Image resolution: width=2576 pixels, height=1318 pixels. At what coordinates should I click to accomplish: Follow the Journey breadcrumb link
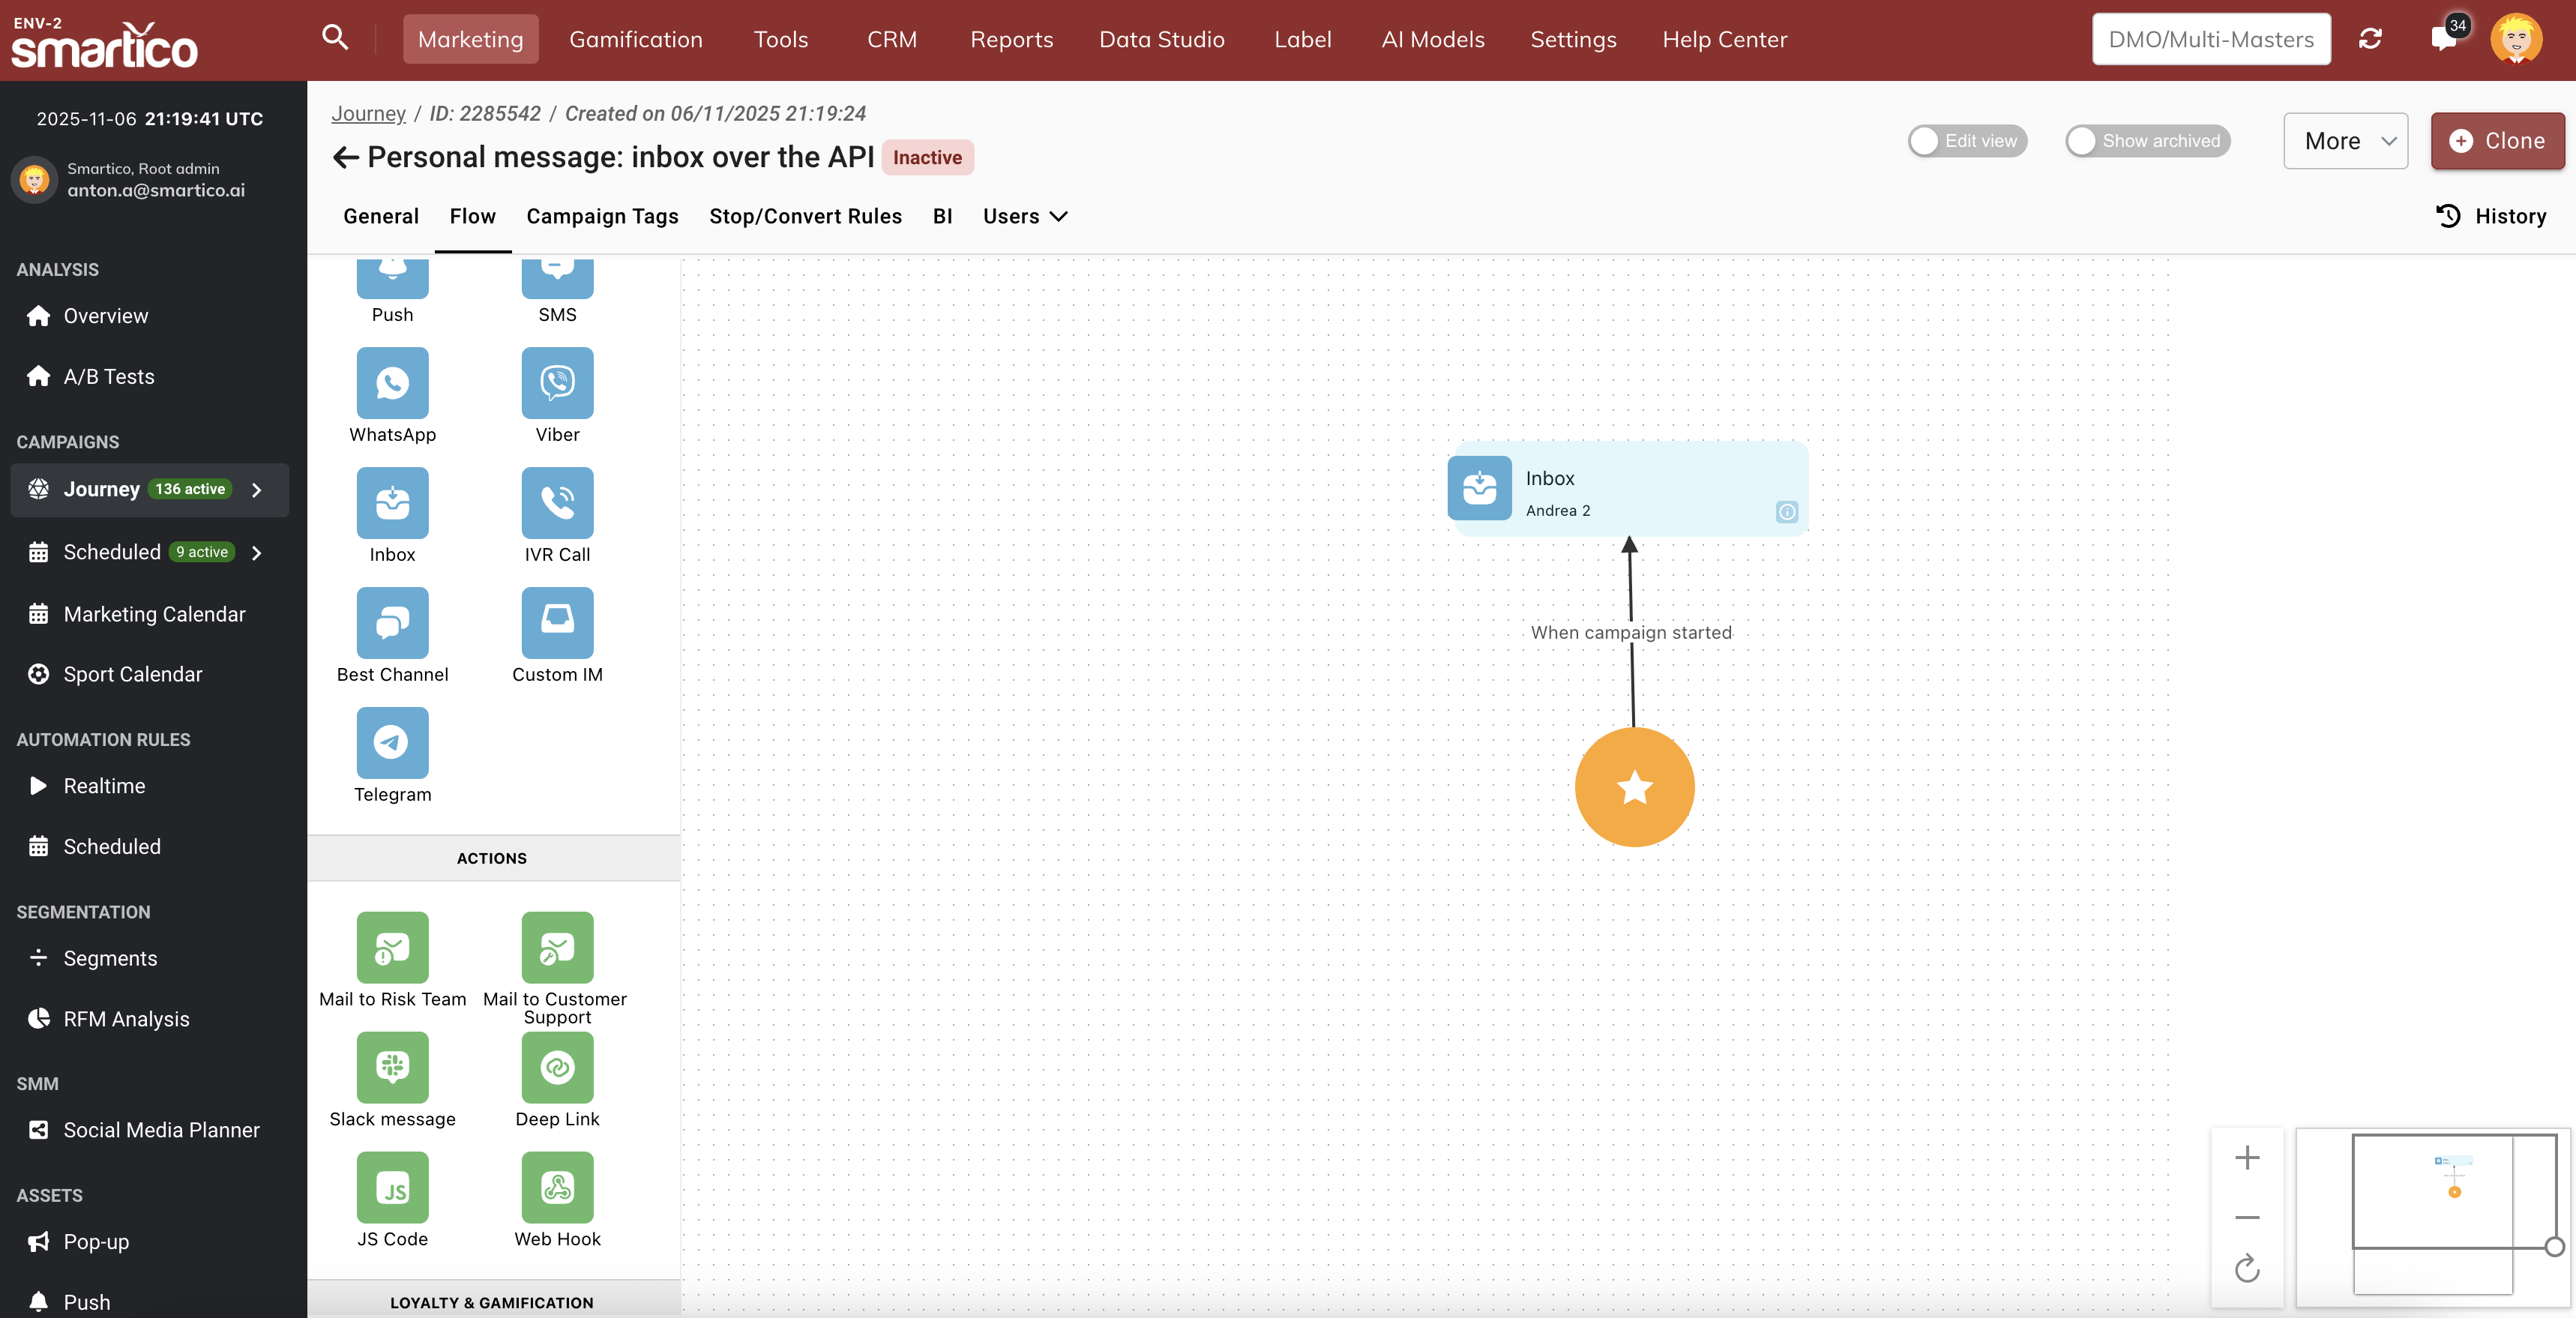pos(368,113)
